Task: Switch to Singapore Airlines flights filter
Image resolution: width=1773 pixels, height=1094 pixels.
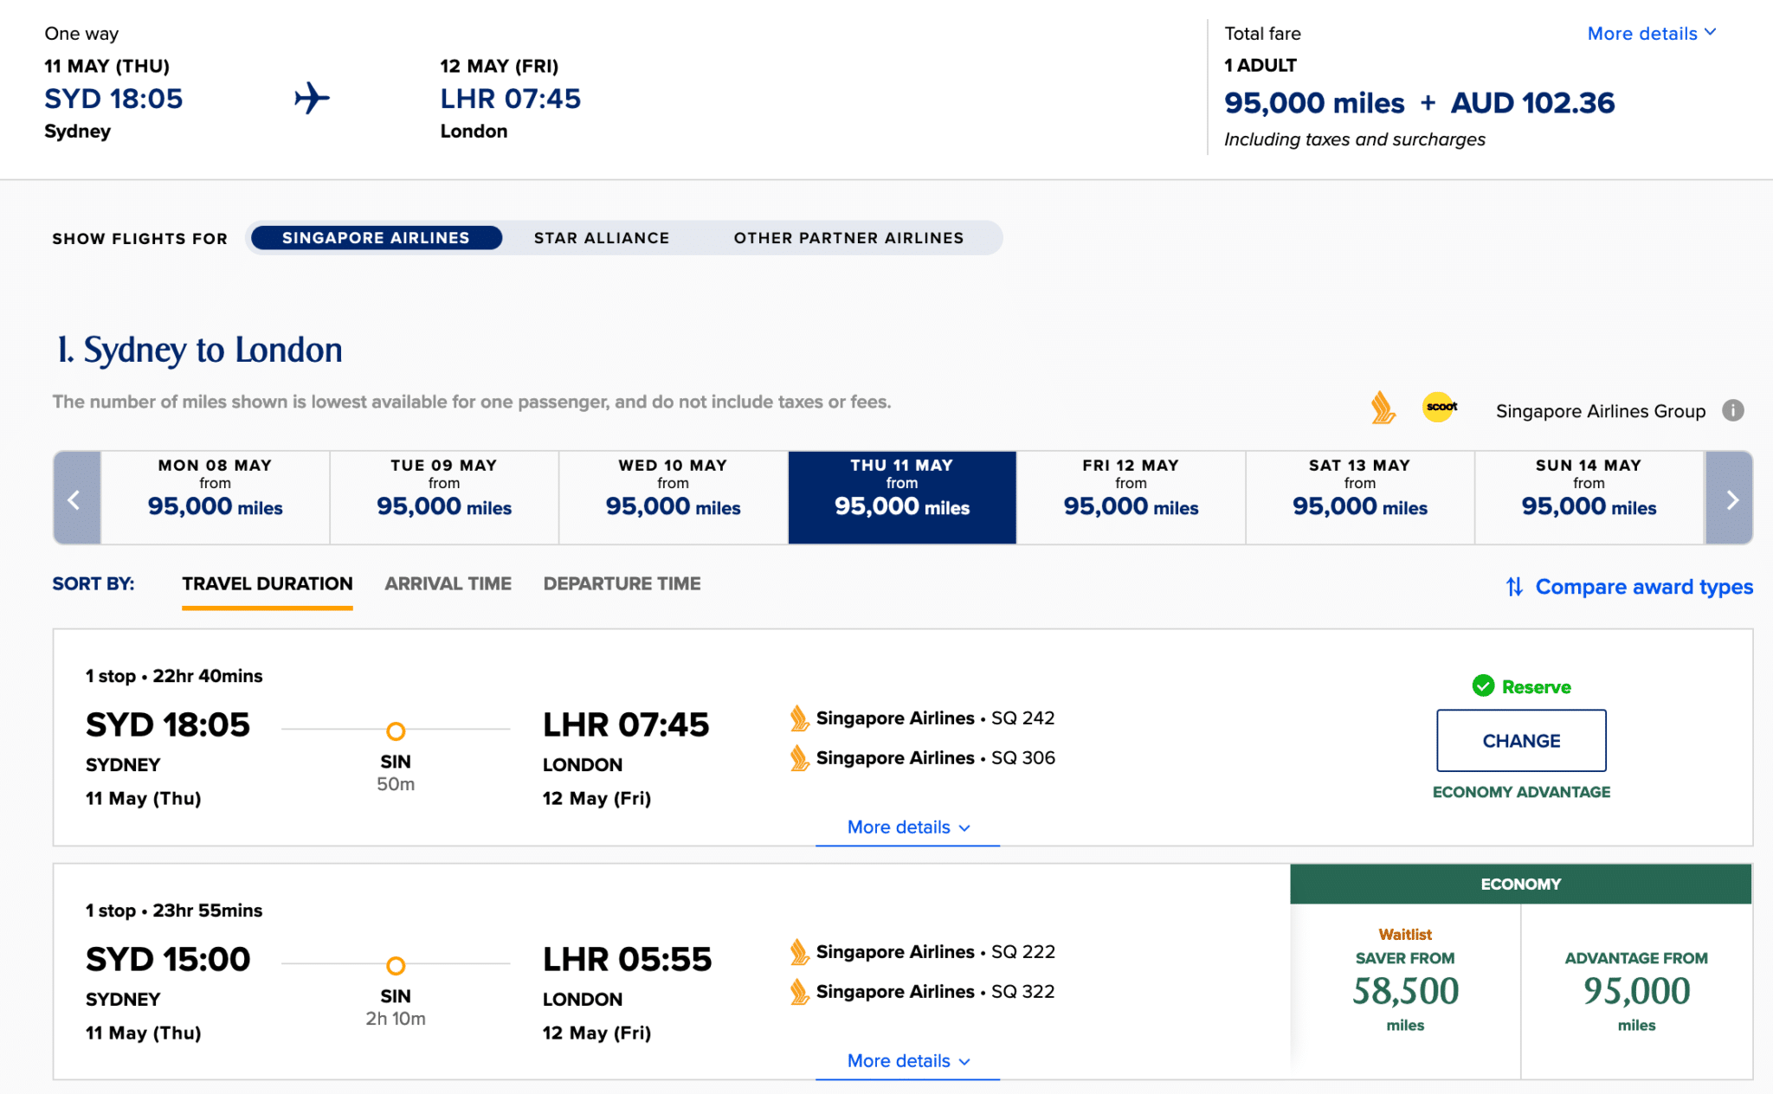Action: pos(375,238)
